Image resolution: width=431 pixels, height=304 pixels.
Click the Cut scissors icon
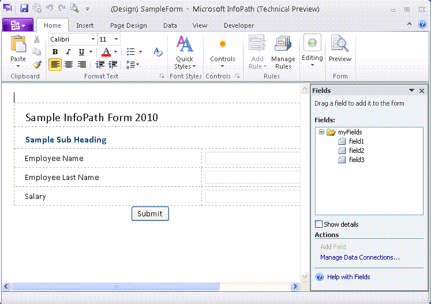point(36,40)
